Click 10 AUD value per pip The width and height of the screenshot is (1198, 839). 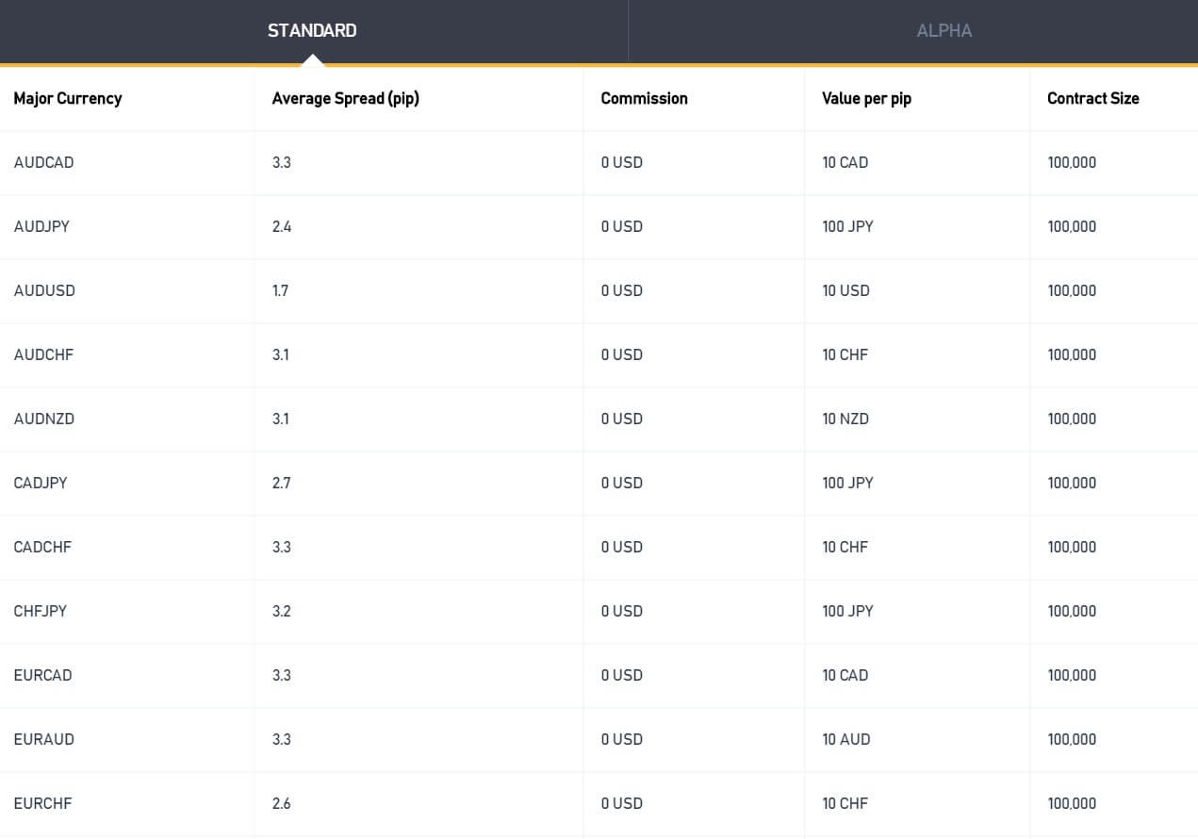click(845, 739)
